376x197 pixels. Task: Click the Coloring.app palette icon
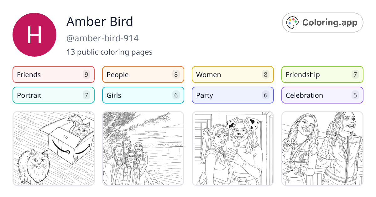click(292, 22)
